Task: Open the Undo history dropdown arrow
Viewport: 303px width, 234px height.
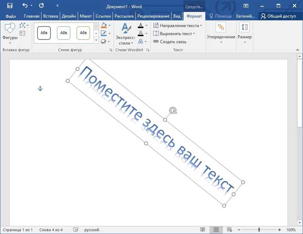Action: pyautogui.click(x=32, y=6)
